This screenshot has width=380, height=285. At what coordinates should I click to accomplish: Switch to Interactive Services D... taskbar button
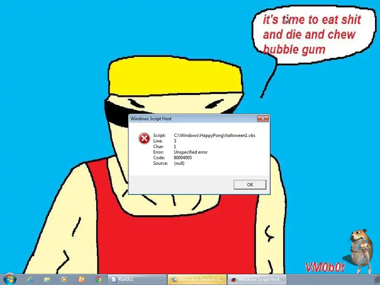coord(197,279)
